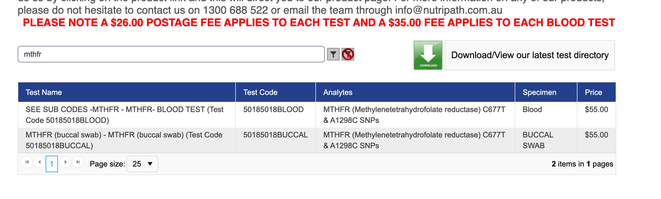
Task: Sort by Test Code column header
Action: pyautogui.click(x=260, y=92)
